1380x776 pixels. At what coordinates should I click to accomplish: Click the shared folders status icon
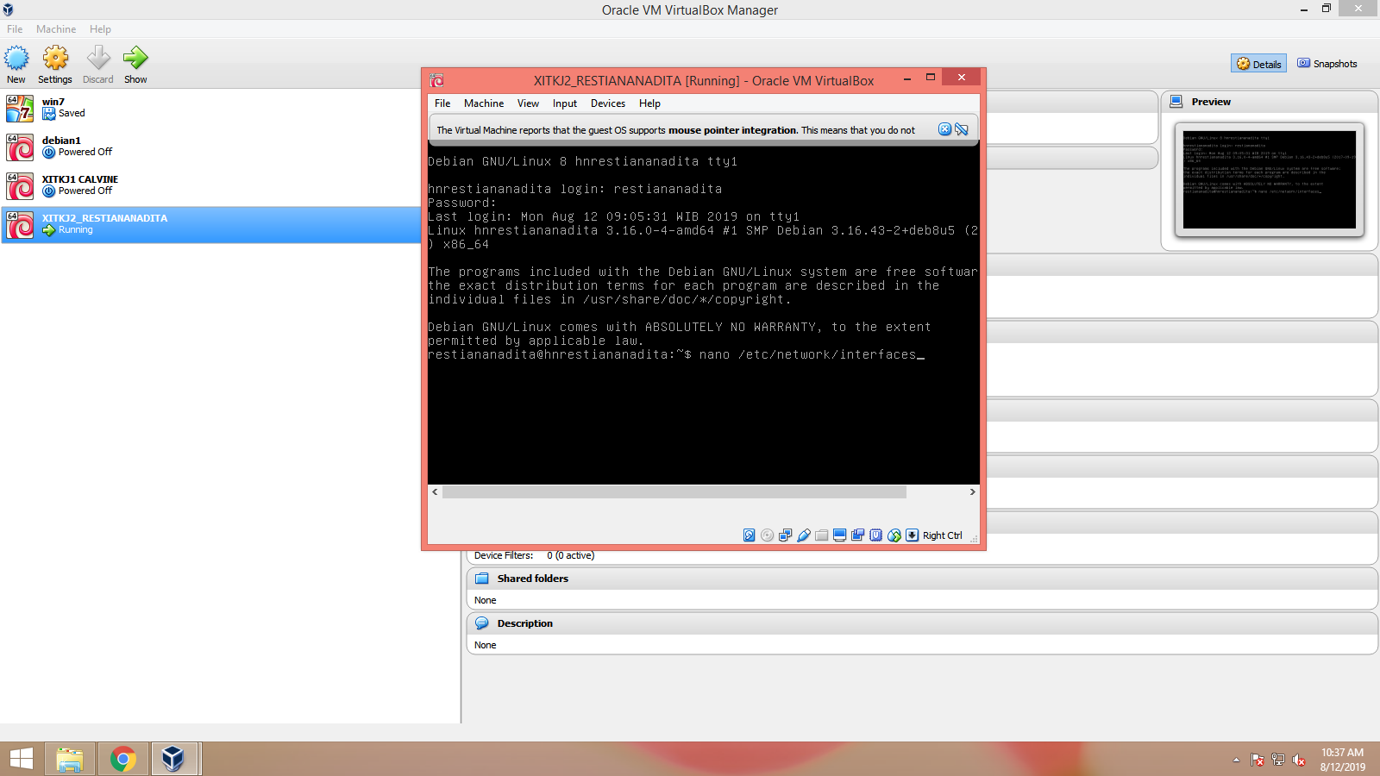click(x=822, y=535)
